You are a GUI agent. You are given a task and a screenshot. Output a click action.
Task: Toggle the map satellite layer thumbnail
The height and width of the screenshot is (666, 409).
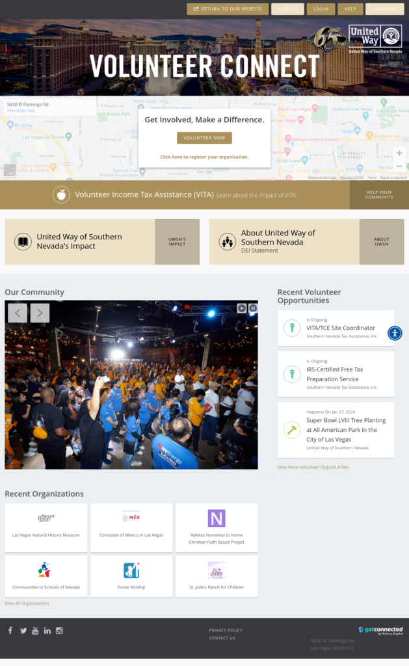point(10,170)
